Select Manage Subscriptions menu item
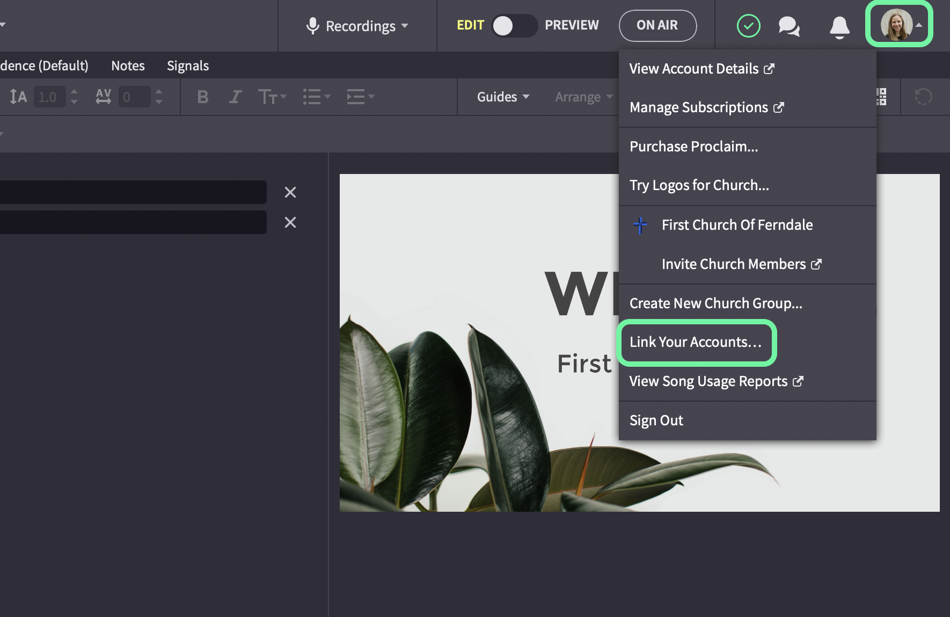The height and width of the screenshot is (617, 950). pos(747,107)
